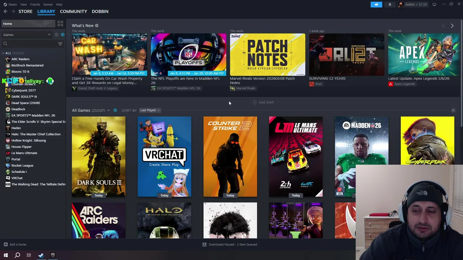Collapse the All Games shelf
Viewport: 463px width, 260px height.
coord(453,110)
